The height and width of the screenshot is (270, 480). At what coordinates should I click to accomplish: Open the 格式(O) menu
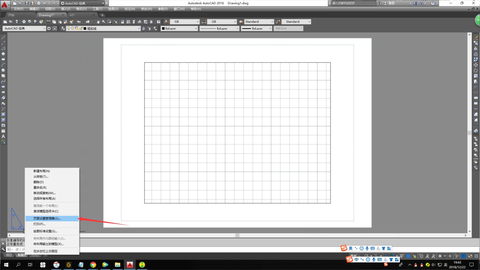tap(81, 9)
